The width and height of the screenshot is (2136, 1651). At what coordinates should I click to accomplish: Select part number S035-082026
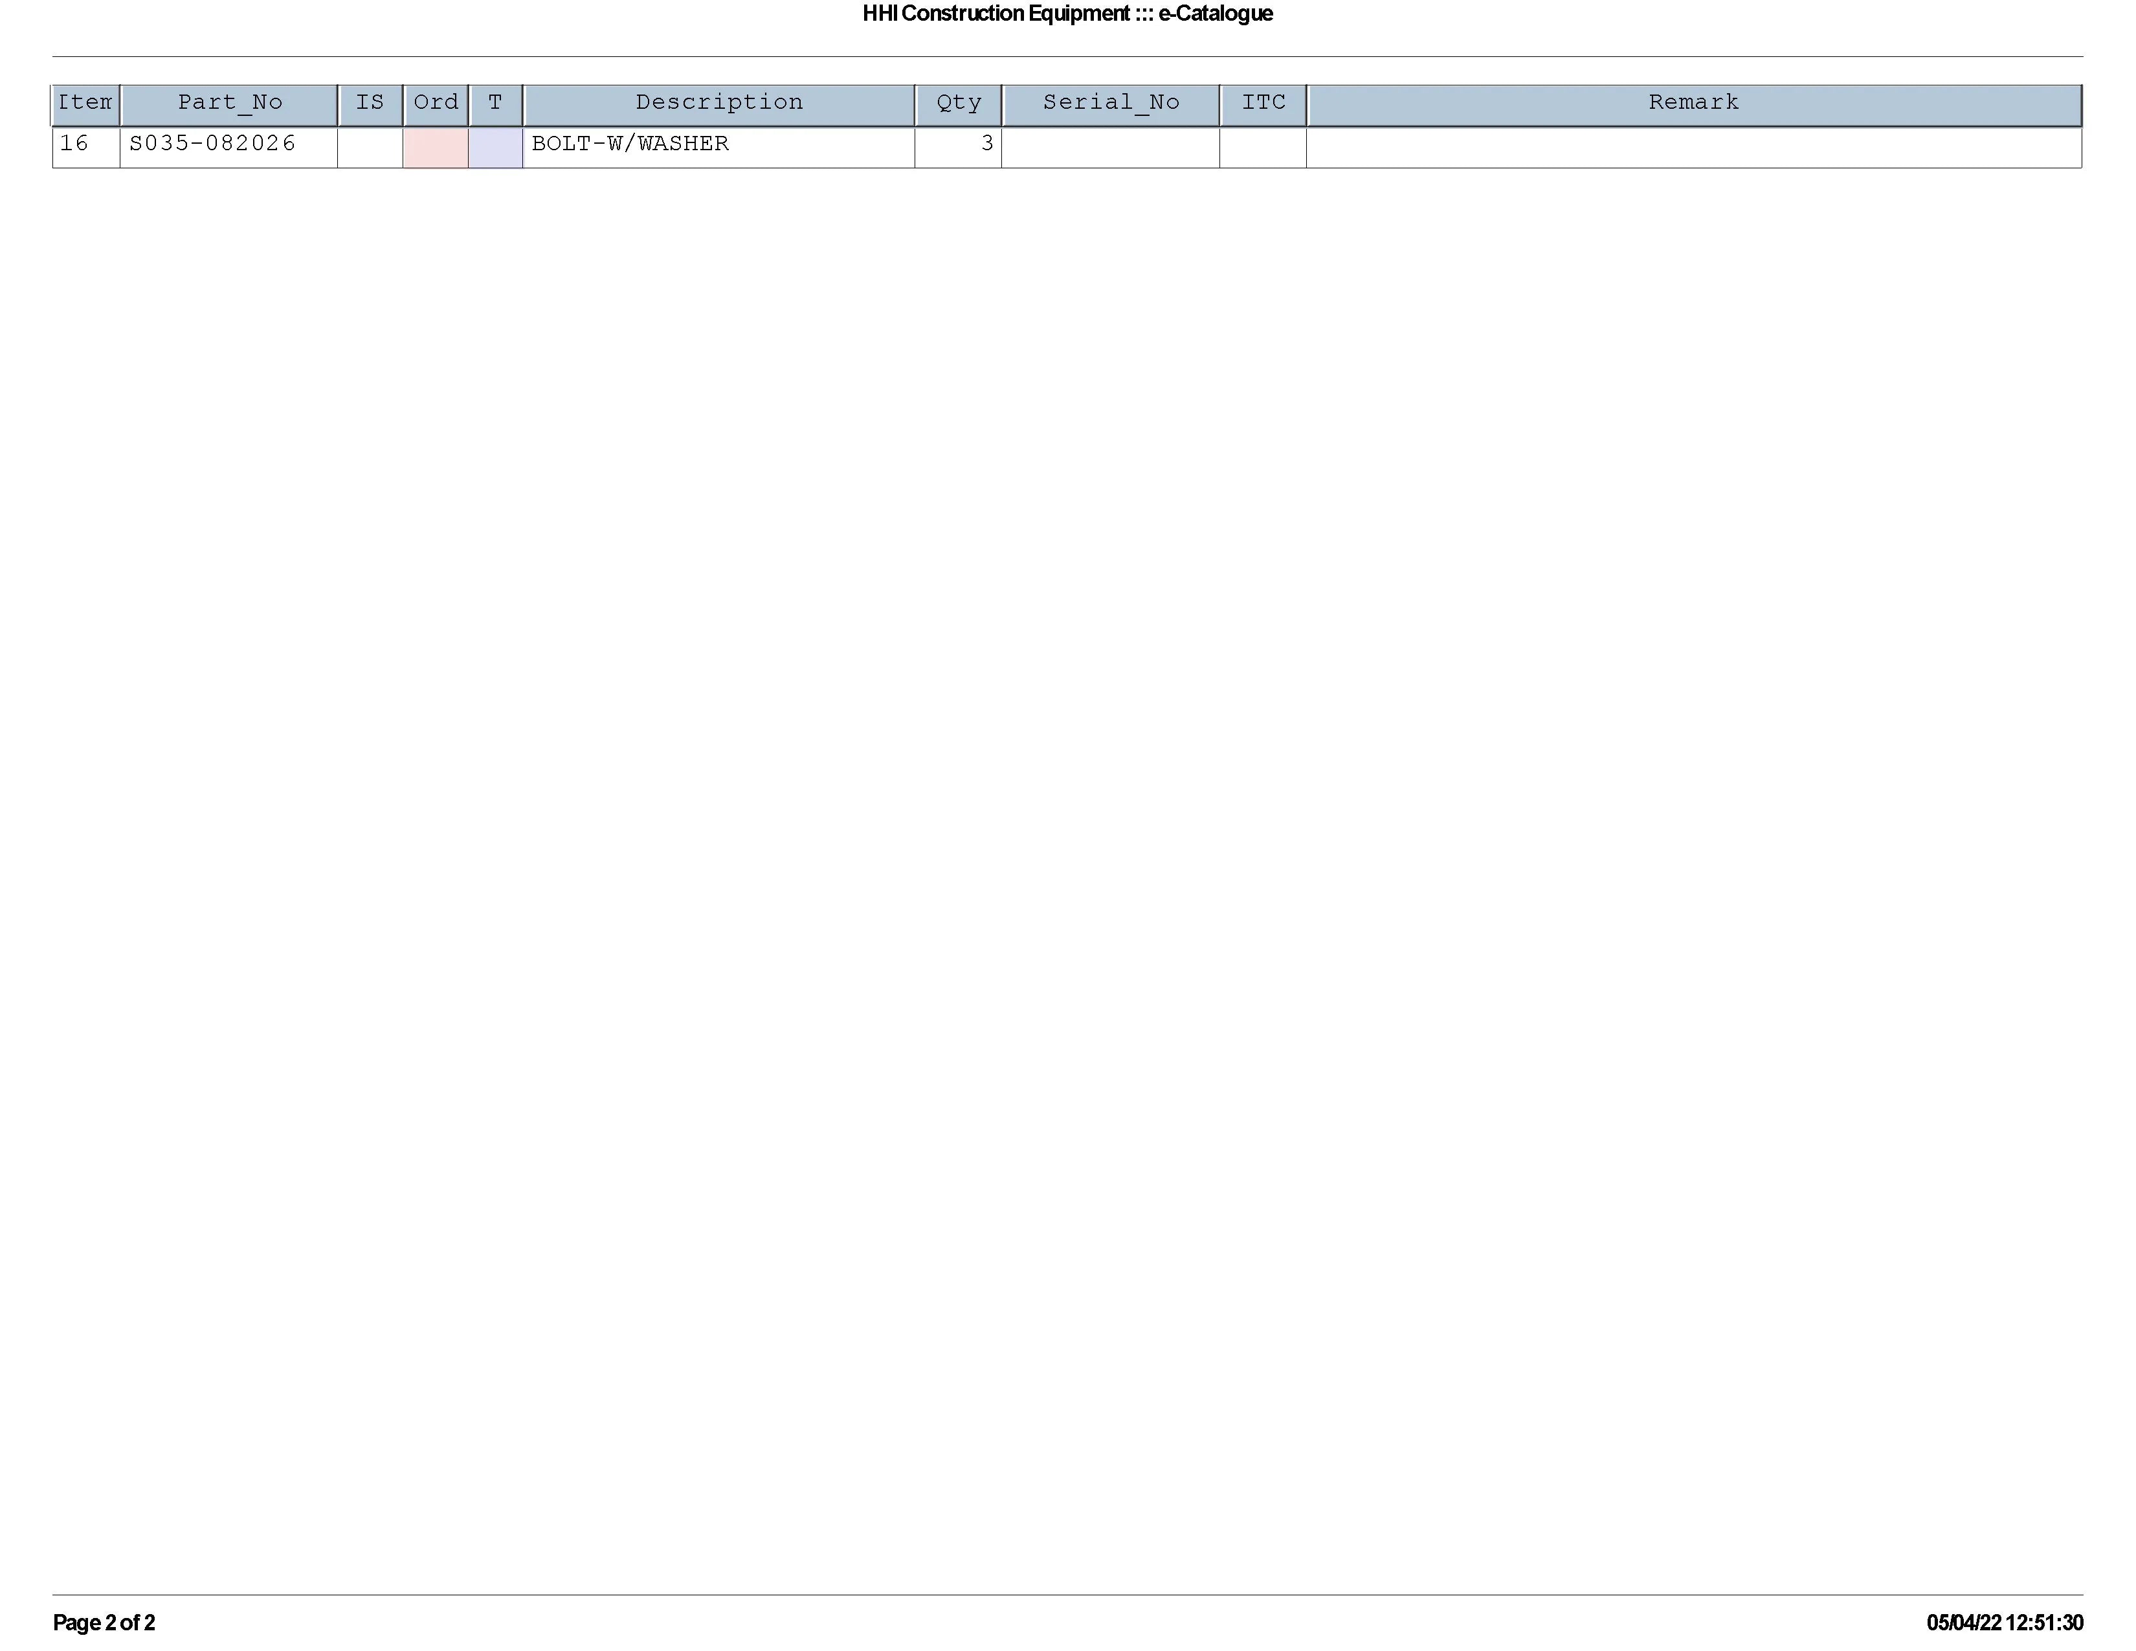(212, 144)
